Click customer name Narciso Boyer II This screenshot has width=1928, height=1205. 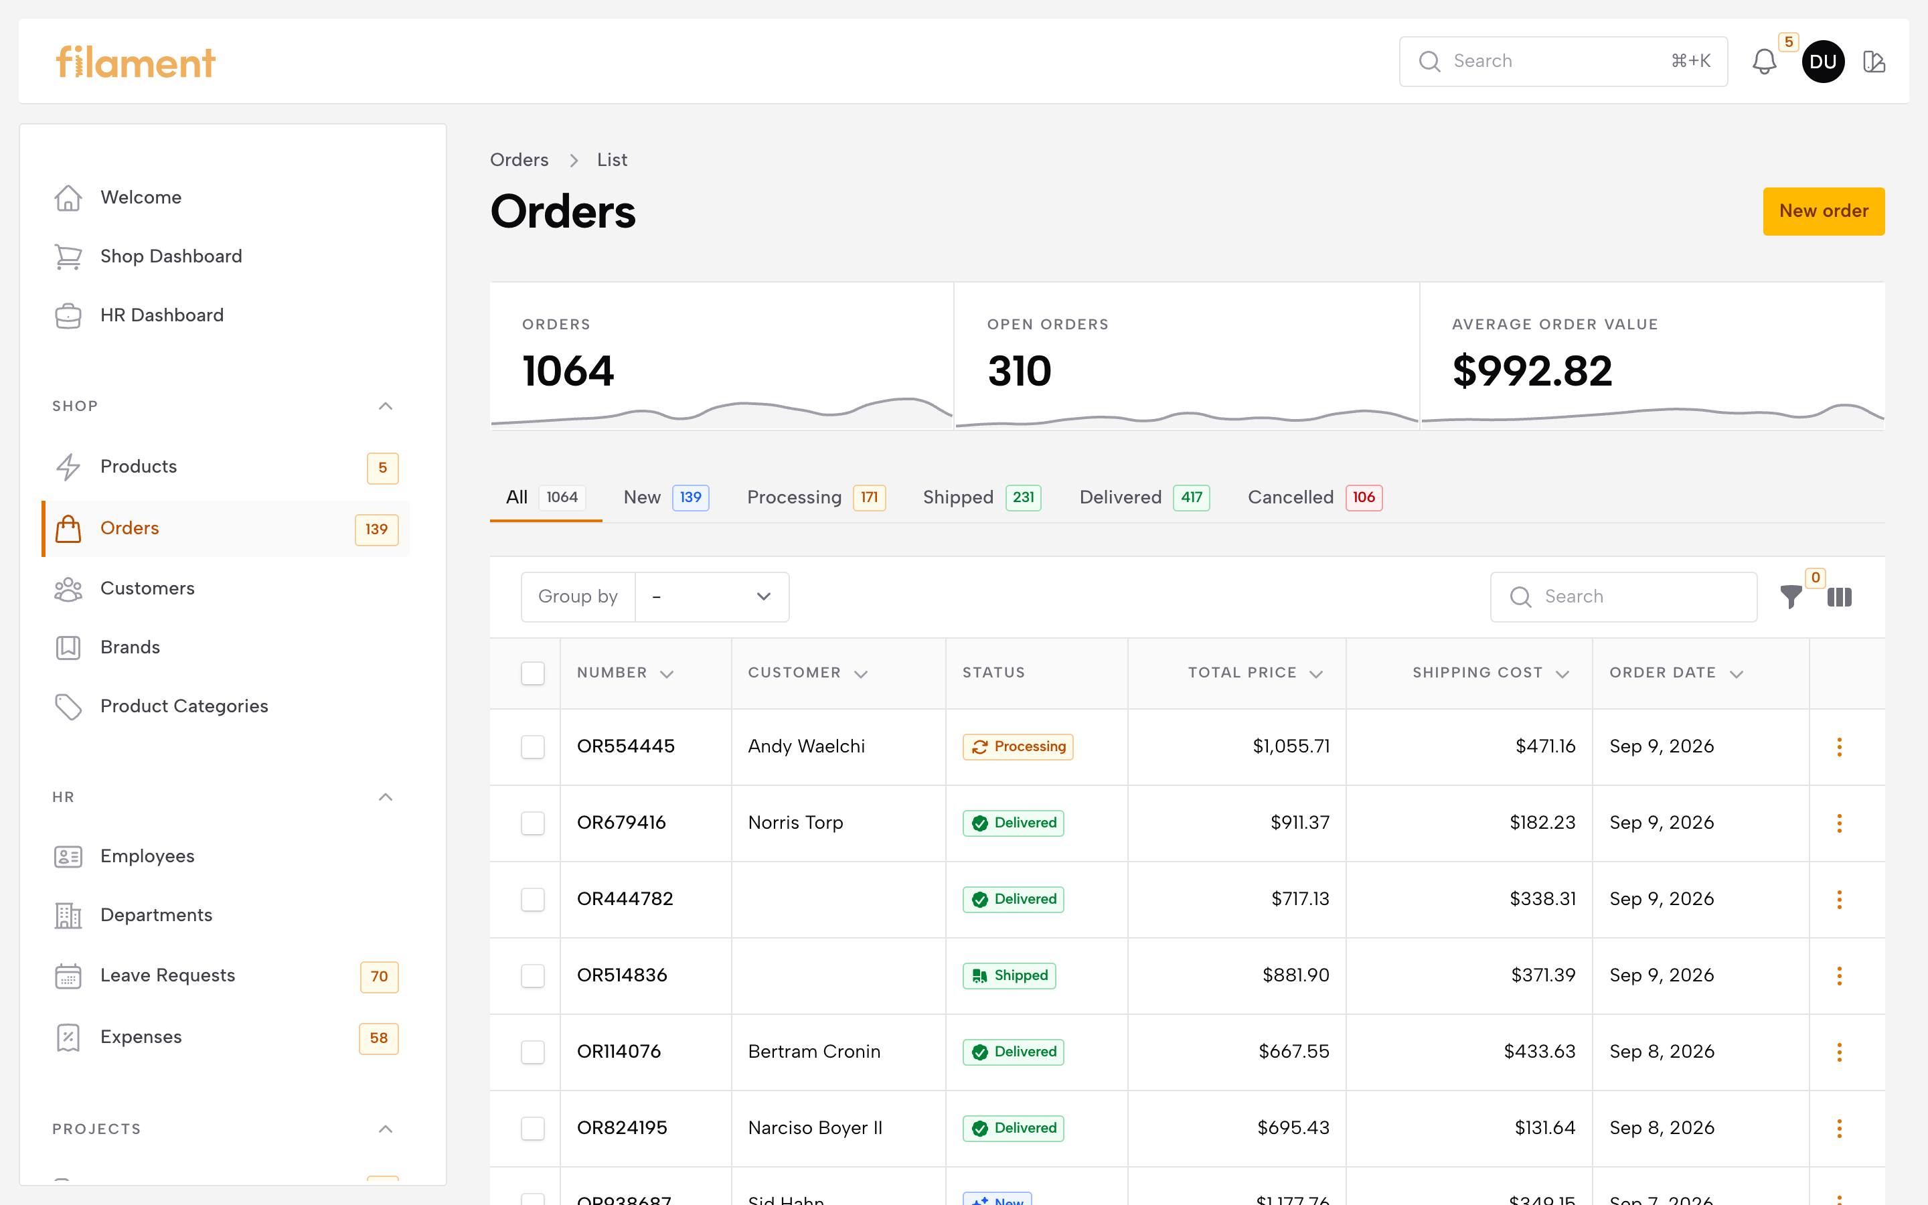[x=815, y=1129]
